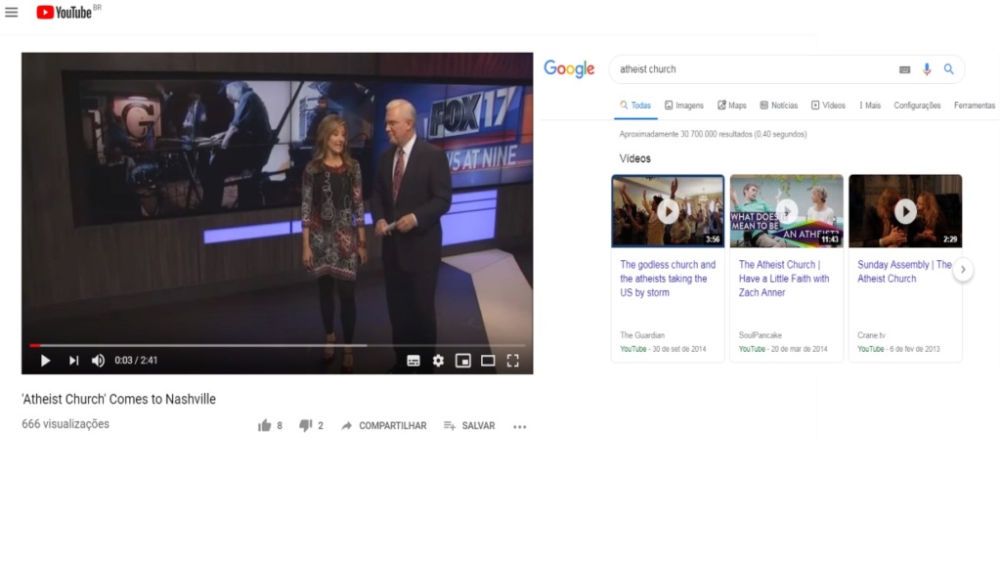Save video using SALVAR button

click(469, 426)
